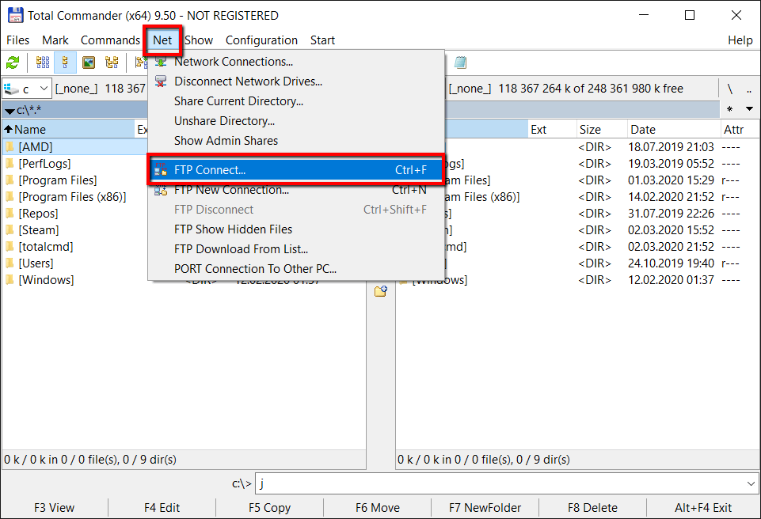Click the FTP Connect entry icon
The image size is (761, 519).
tap(161, 170)
